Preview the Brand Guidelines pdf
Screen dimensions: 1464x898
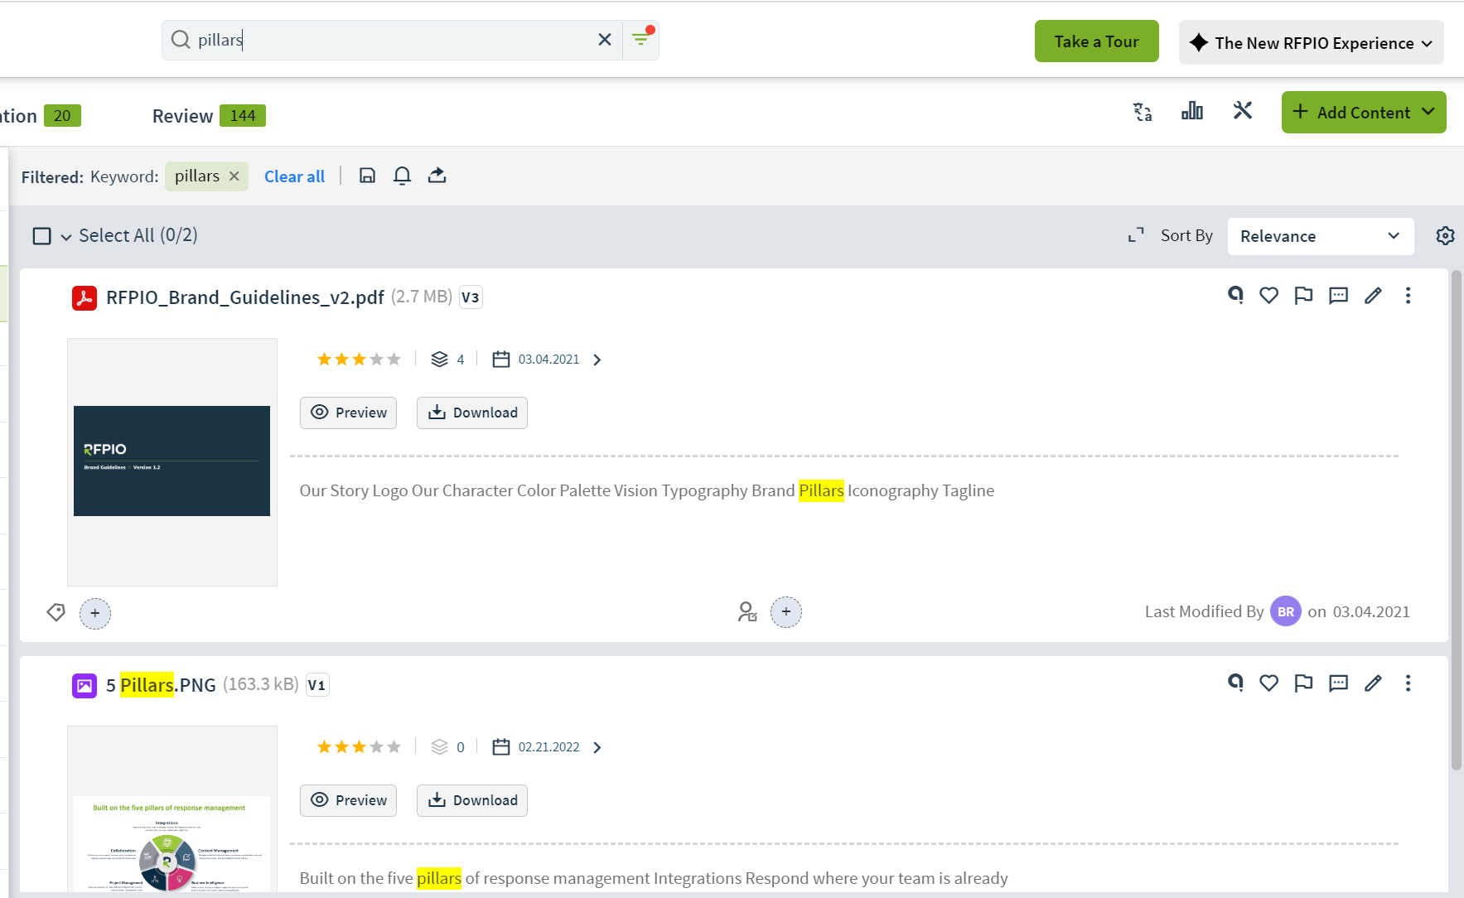click(x=348, y=413)
